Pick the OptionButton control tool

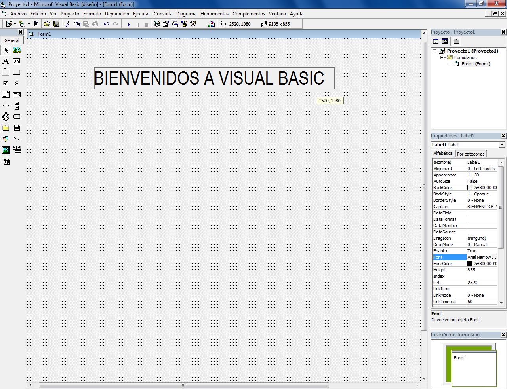(17, 83)
